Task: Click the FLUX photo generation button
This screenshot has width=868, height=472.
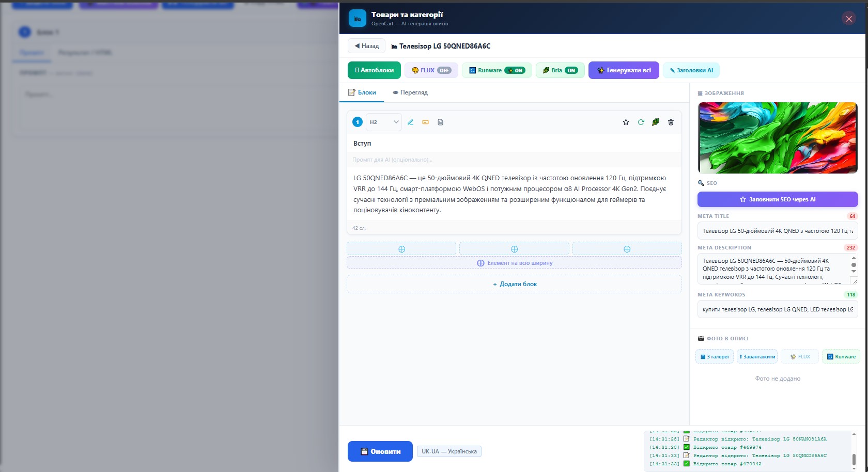Action: [800, 357]
